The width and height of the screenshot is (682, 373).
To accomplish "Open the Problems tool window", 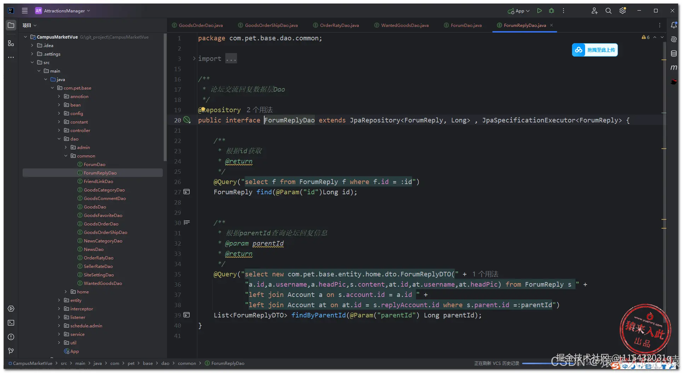I will tap(11, 337).
